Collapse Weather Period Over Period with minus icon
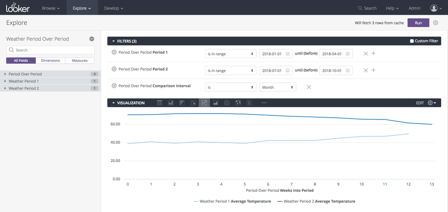The image size is (448, 212). pyautogui.click(x=92, y=39)
